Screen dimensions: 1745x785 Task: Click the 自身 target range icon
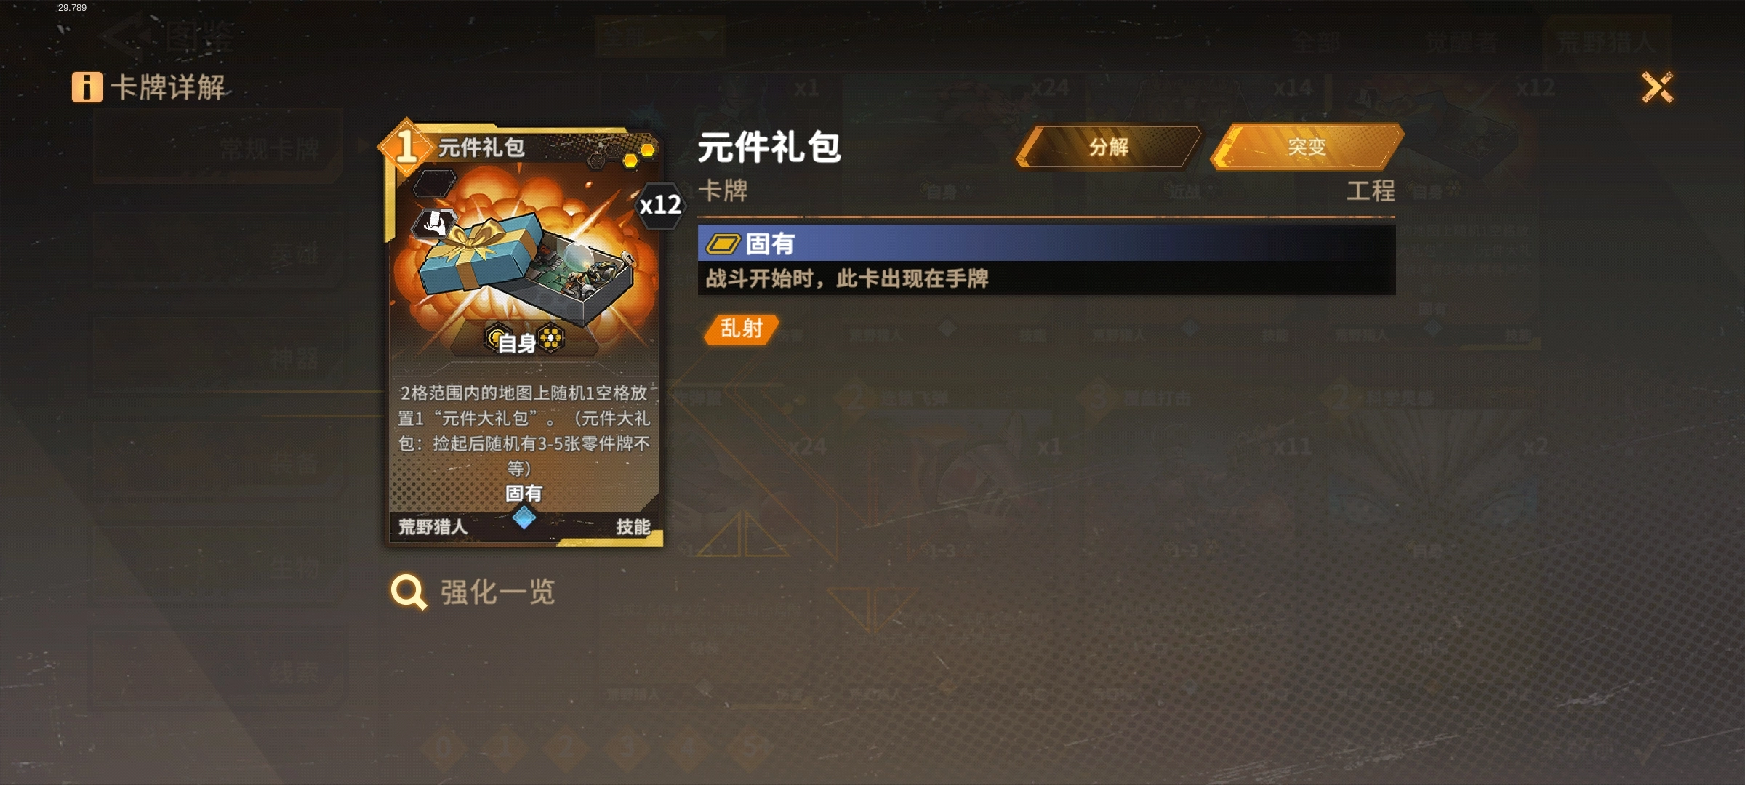(x=524, y=340)
